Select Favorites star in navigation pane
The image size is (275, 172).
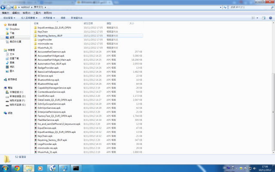(5, 25)
